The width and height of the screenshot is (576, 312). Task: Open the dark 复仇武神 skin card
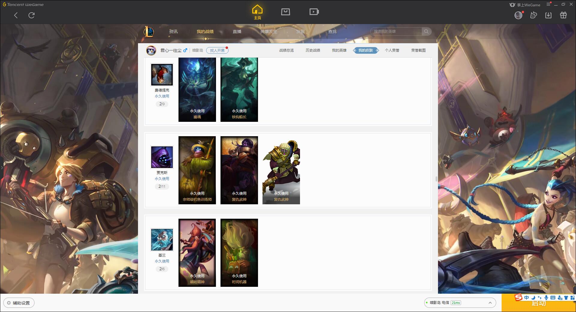coord(239,170)
